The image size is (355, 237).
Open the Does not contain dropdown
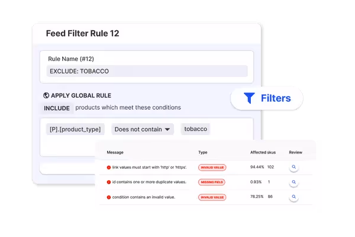pyautogui.click(x=143, y=129)
